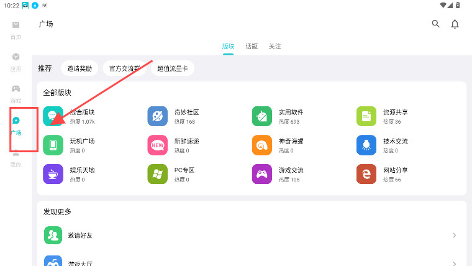Click the 广场 page title

46,24
